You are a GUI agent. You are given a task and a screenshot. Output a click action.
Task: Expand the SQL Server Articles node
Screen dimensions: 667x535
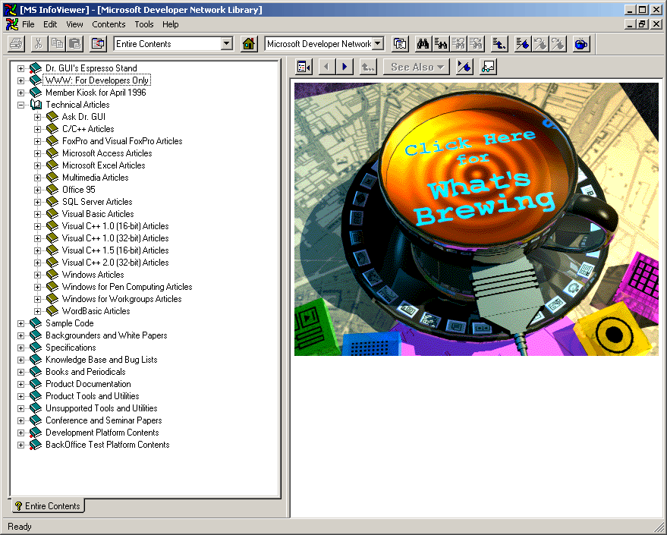click(x=37, y=202)
